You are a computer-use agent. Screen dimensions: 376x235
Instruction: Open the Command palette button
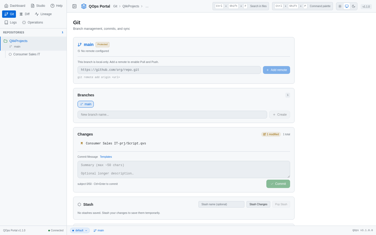point(302,6)
